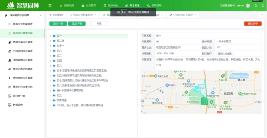Expand the 包四 tree node arrow
267x138 pixels.
(x=51, y=61)
